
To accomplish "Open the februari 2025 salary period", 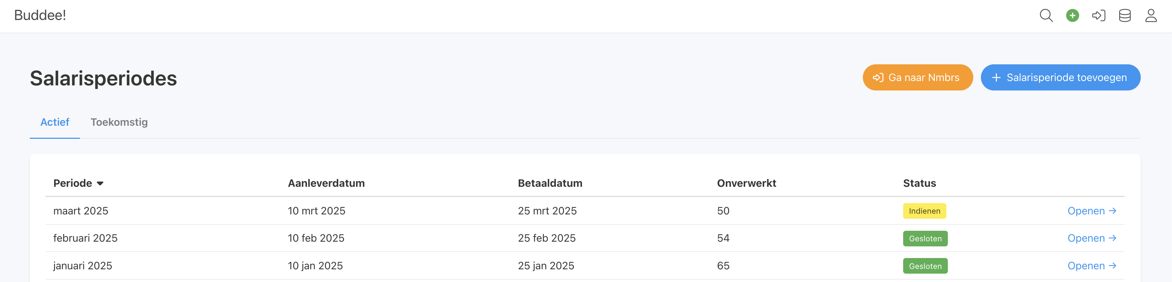I will [1091, 238].
